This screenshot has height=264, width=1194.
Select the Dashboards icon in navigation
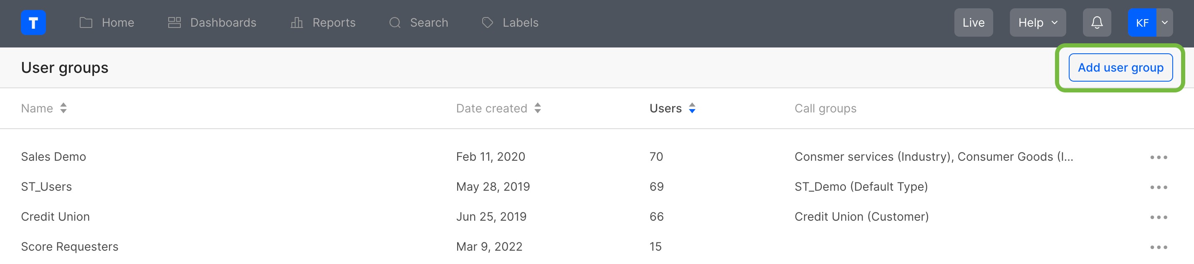point(175,22)
